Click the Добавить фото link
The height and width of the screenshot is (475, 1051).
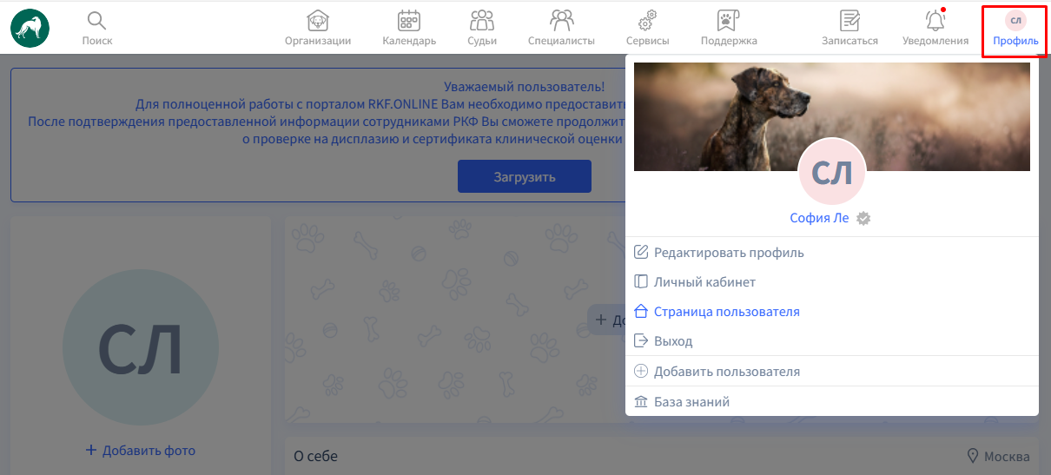click(141, 451)
